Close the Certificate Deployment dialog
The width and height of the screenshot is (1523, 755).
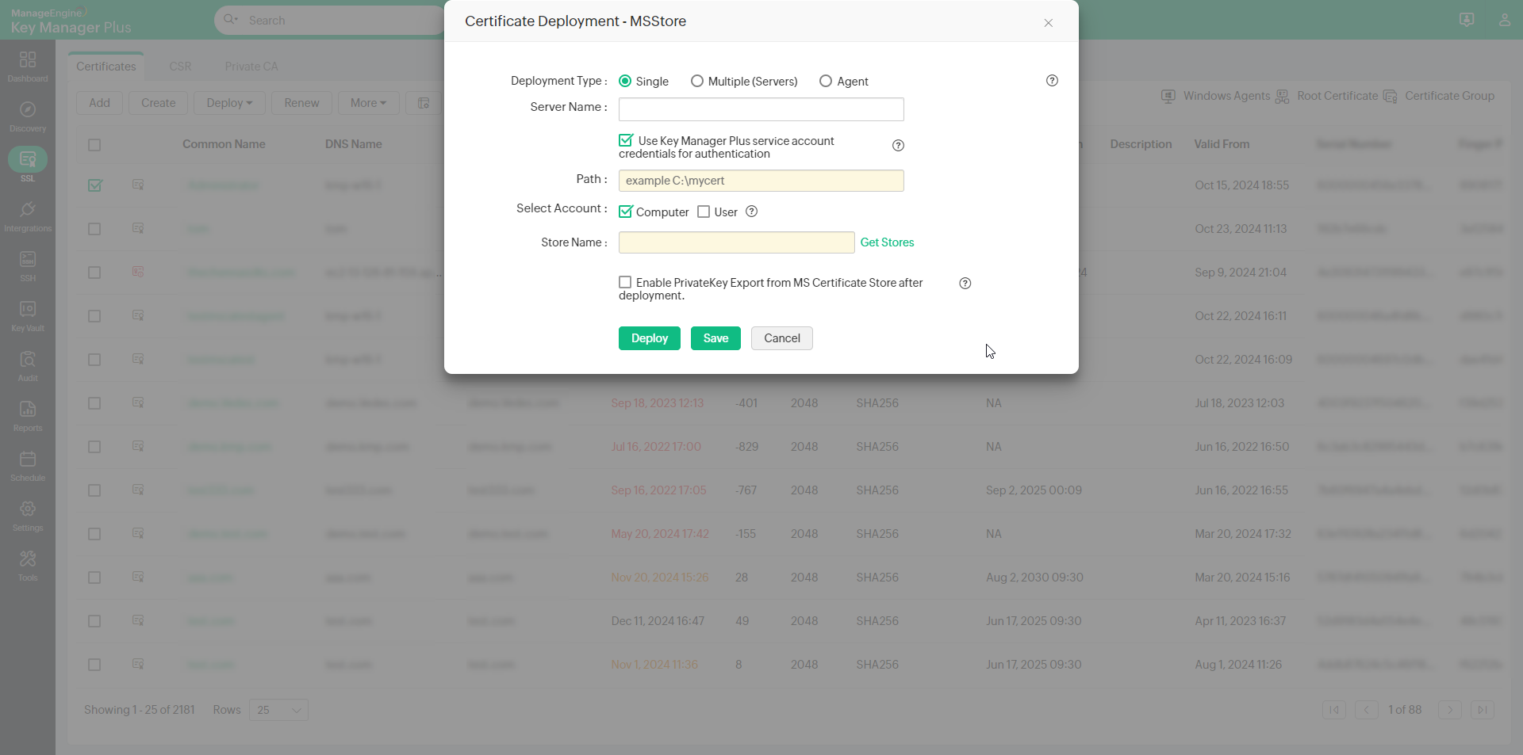[1049, 23]
